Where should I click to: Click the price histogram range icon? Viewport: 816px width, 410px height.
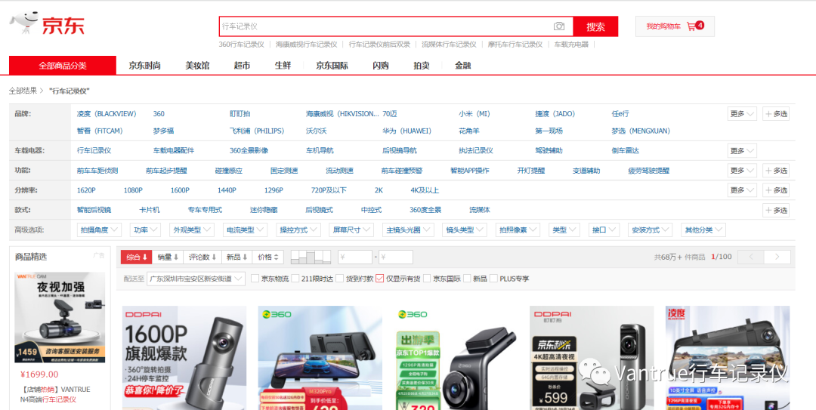(311, 257)
